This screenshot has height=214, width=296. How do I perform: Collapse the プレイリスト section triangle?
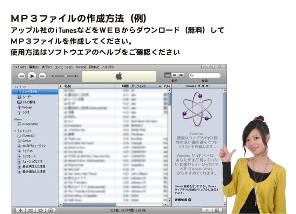click(x=15, y=131)
